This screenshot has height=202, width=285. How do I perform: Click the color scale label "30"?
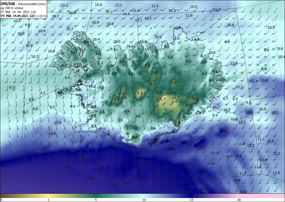click(x=239, y=200)
